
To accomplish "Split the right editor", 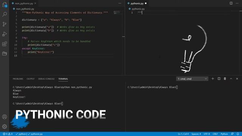I will (x=231, y=3).
